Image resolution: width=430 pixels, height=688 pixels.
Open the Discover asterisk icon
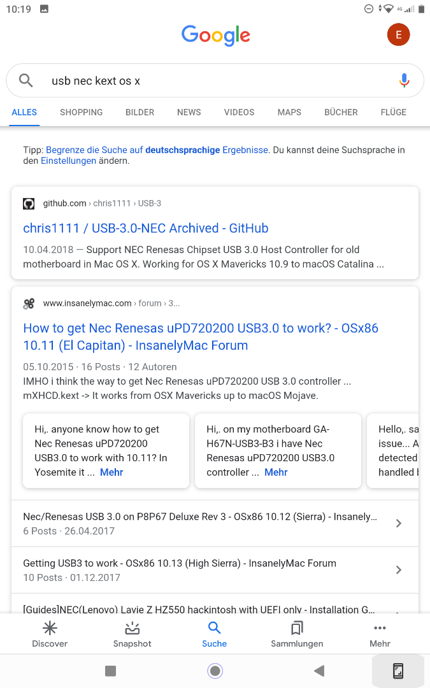click(x=50, y=629)
